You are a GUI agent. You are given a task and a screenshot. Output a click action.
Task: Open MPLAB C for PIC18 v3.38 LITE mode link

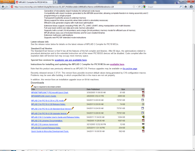48,100
